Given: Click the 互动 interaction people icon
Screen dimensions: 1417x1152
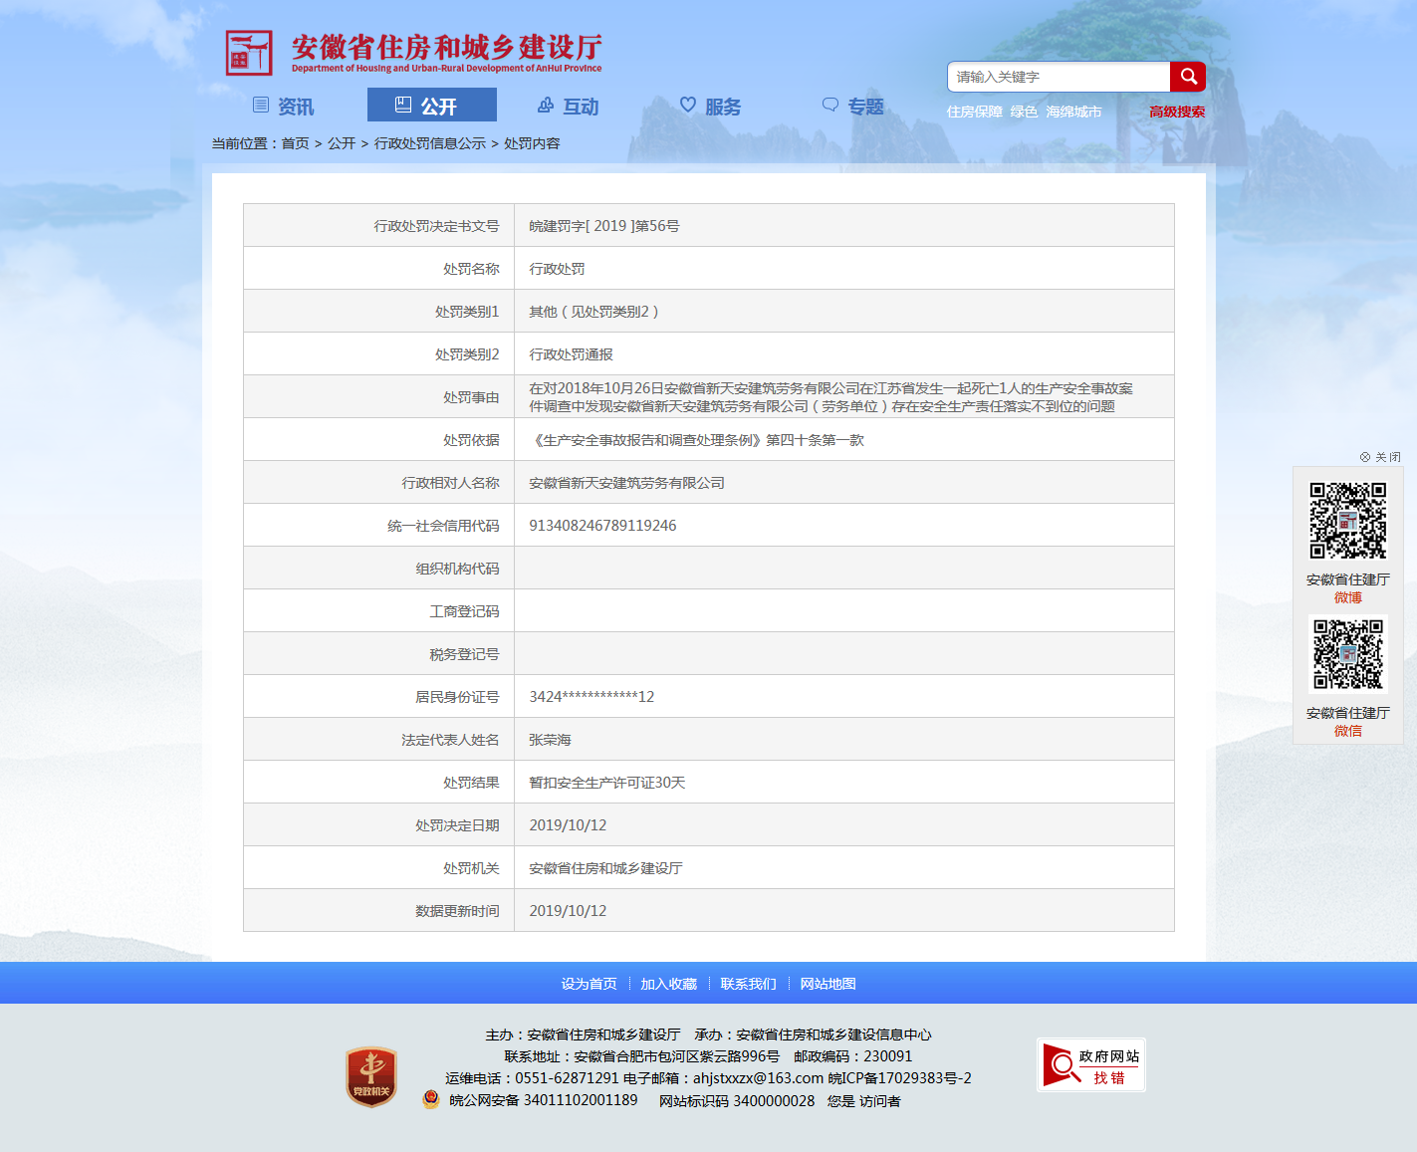Looking at the screenshot, I should 546,105.
